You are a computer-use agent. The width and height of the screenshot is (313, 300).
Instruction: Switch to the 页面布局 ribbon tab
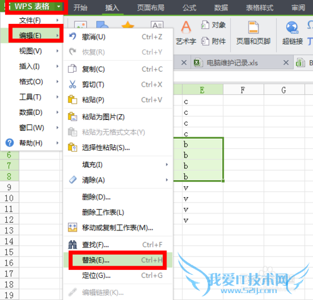point(151,8)
